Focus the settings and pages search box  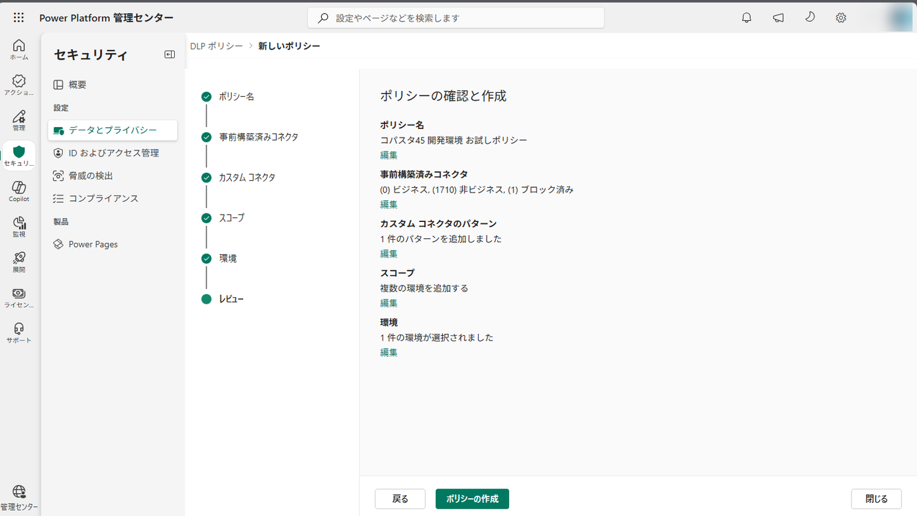456,18
